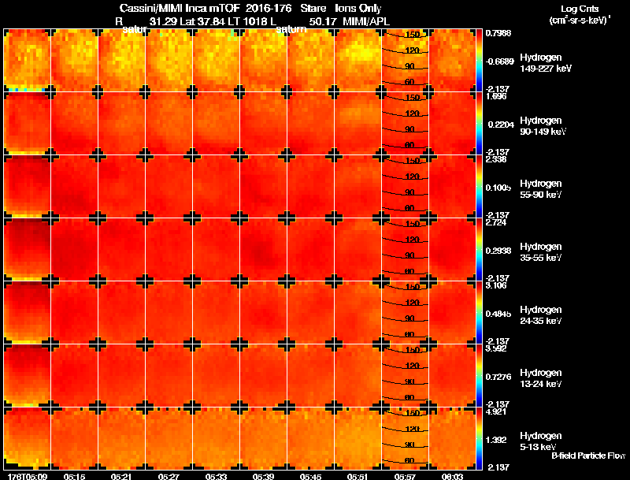Click the '05:45' time axis label
The width and height of the screenshot is (630, 480).
[x=310, y=476]
